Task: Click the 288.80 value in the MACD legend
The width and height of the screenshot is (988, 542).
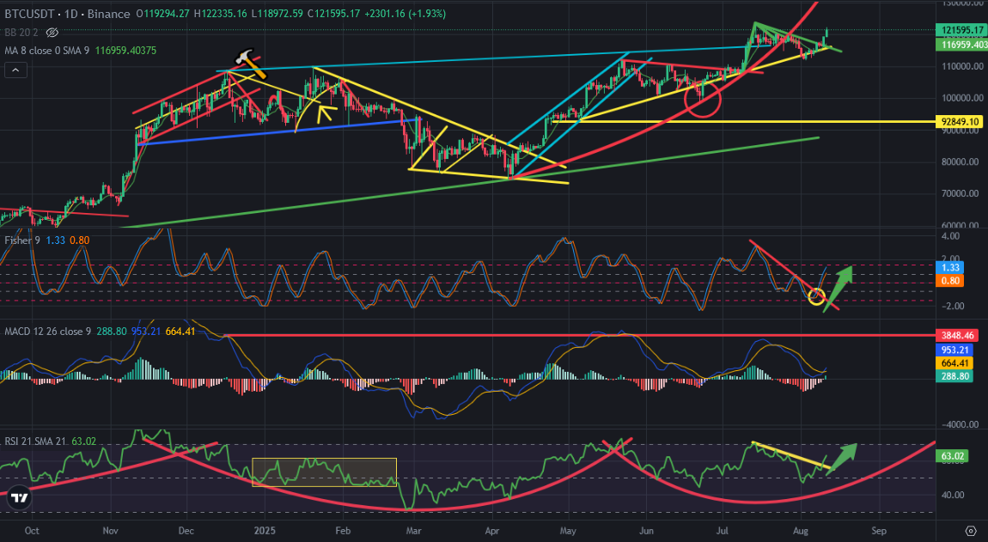Action: pos(112,331)
